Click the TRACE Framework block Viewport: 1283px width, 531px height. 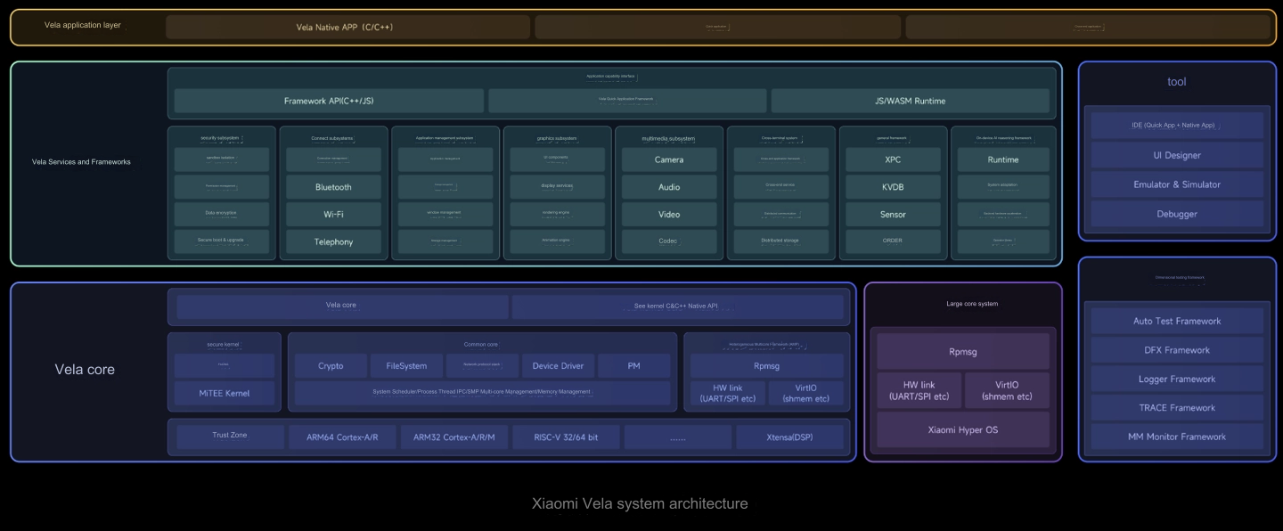(1177, 407)
